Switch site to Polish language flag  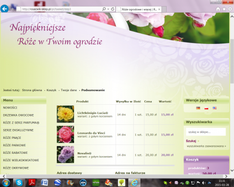[206, 108]
